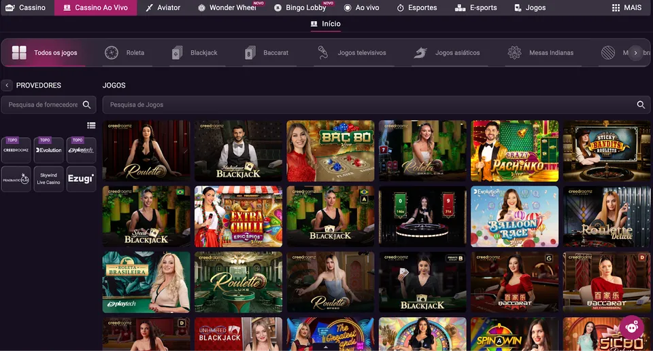Open the dark roulette table with 0 and 9
653x351 pixels.
point(422,217)
